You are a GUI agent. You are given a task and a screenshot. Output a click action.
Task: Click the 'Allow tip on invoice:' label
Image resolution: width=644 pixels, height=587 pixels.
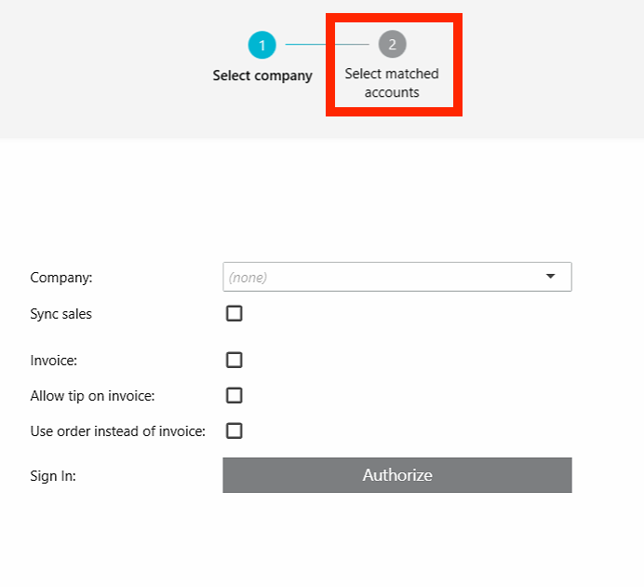coord(92,396)
